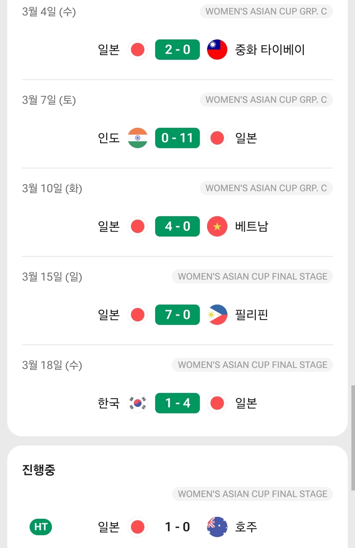Click the Philippines flag icon

(217, 315)
